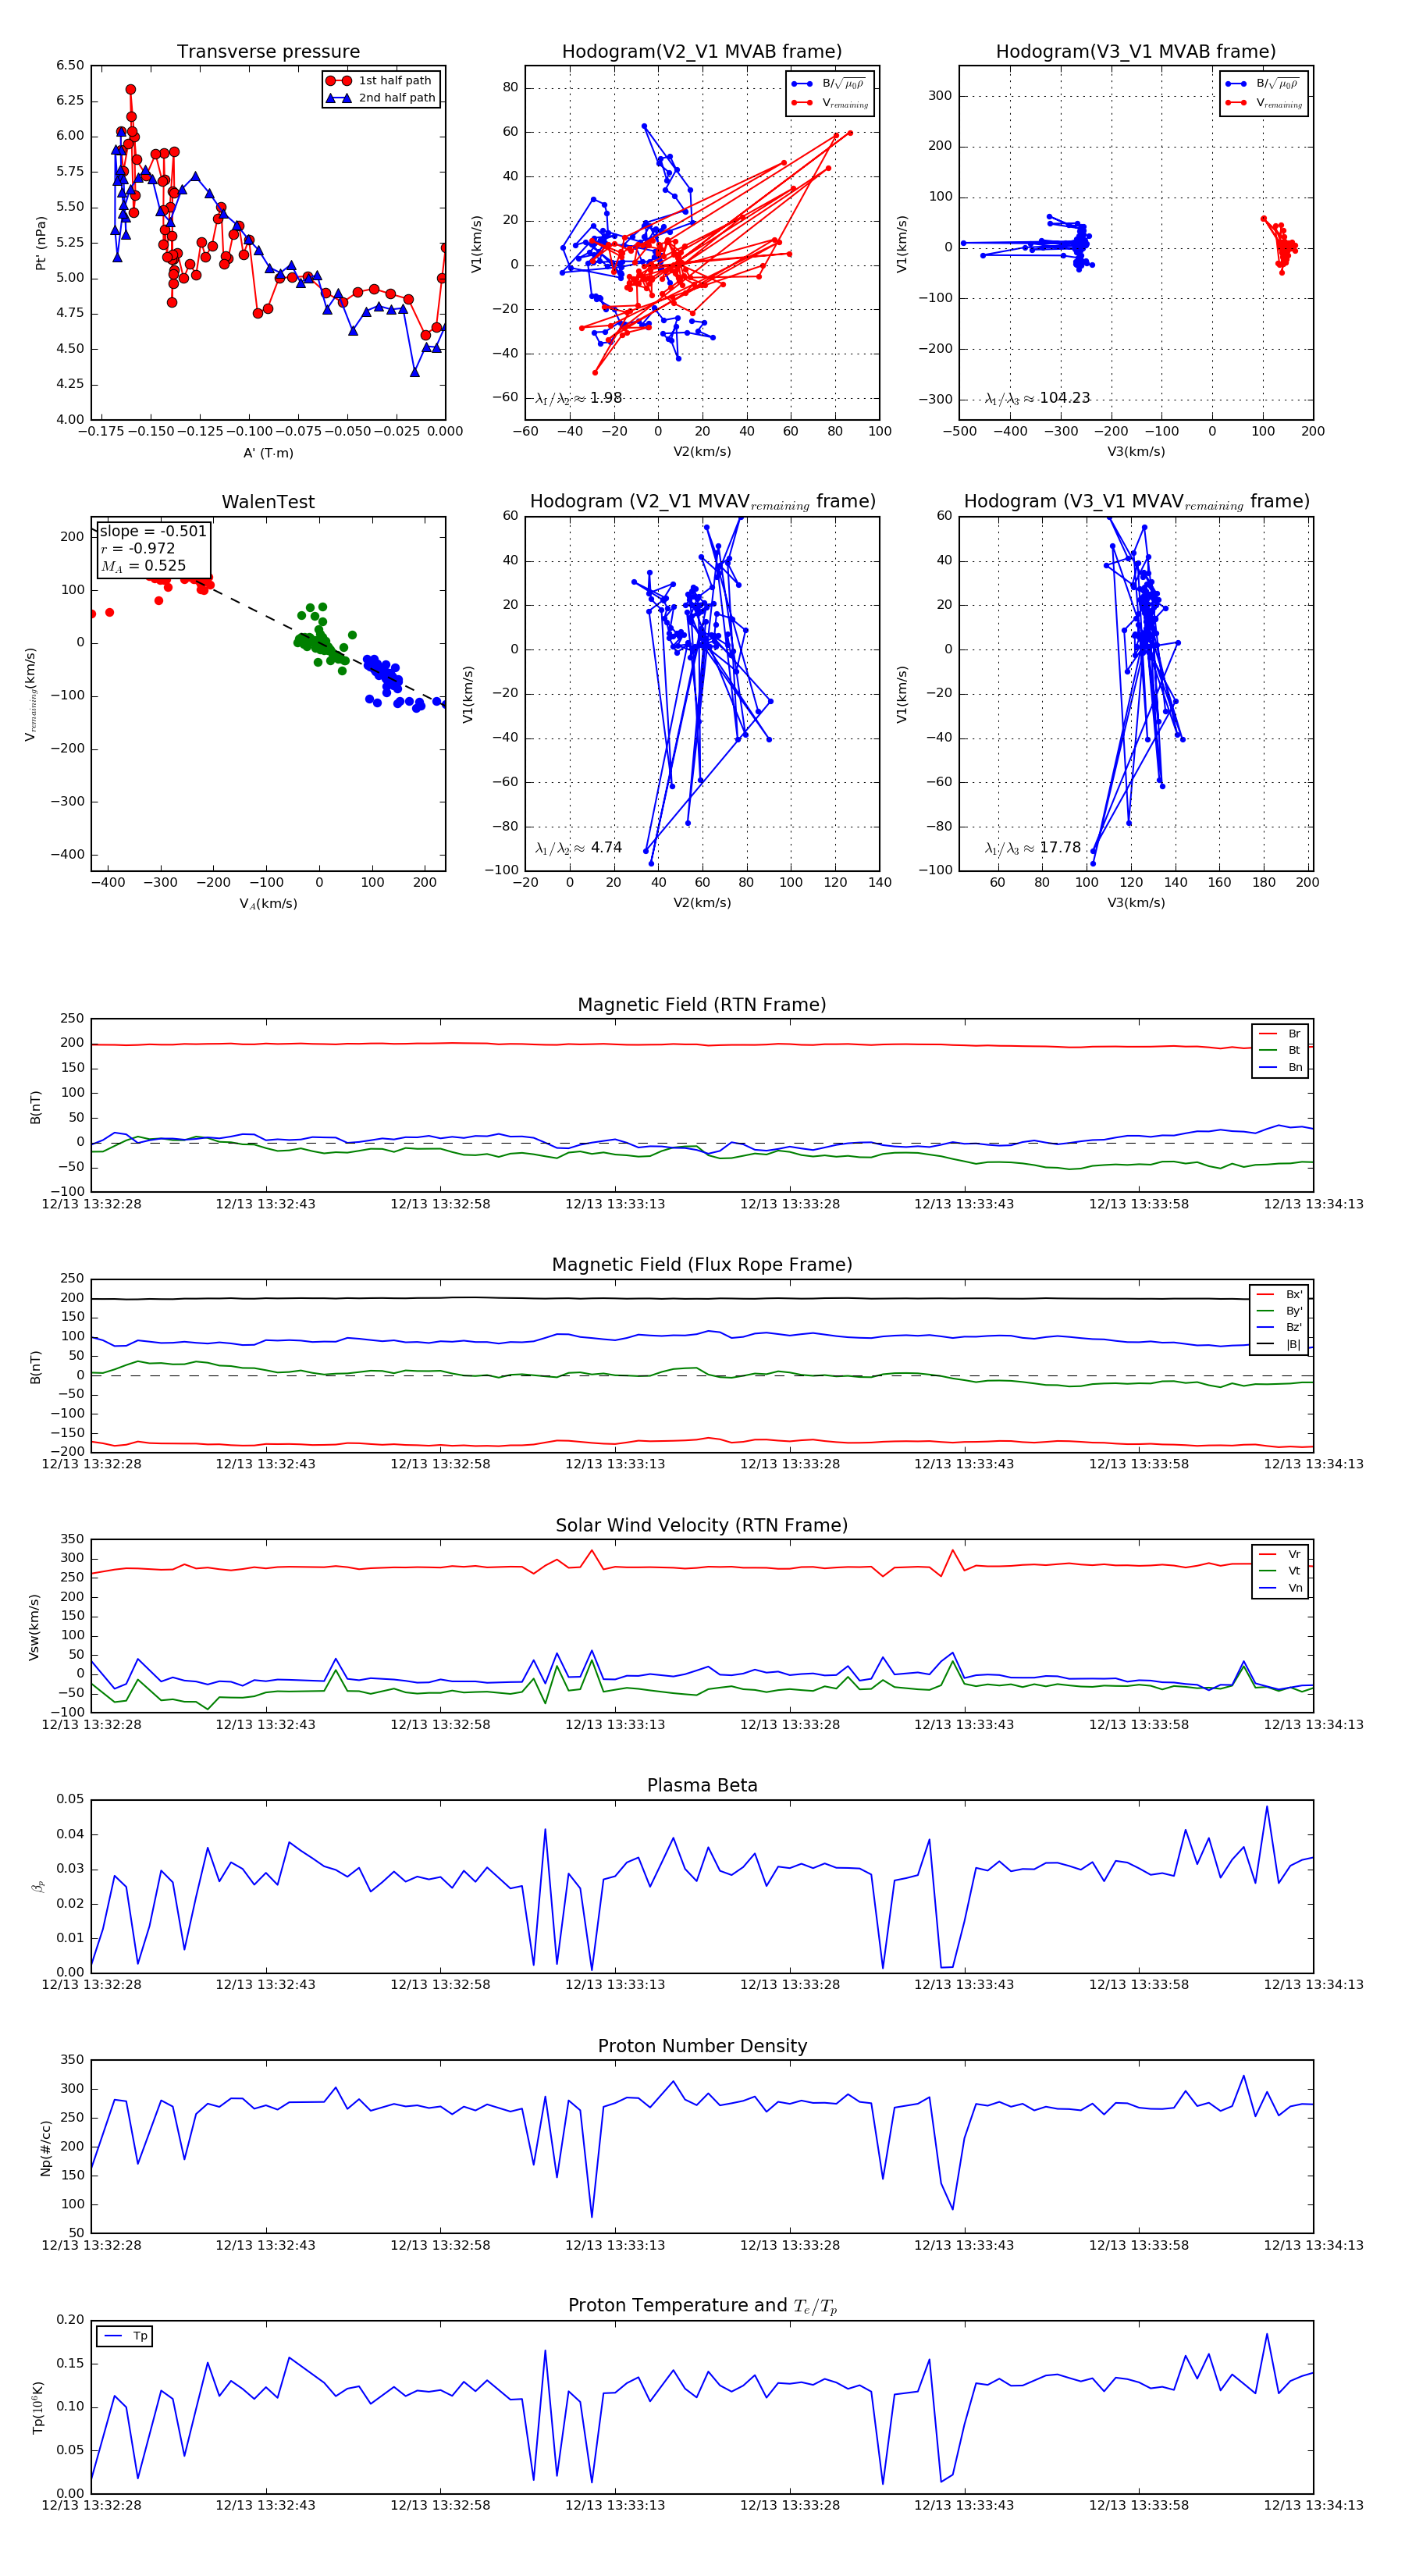Click the λ1/λ2 ≈ 4.74 eigenvalue ratio

click(578, 848)
